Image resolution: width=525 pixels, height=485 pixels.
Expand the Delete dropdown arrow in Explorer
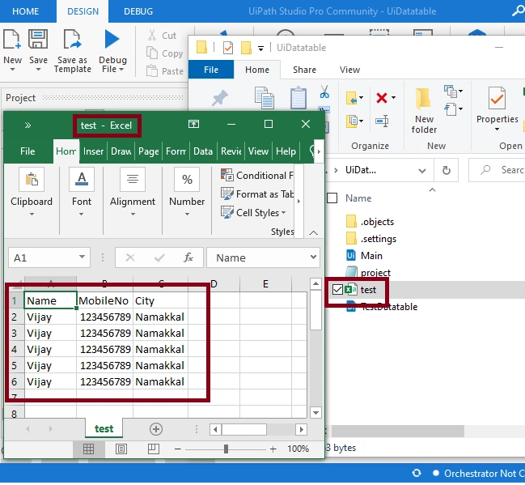click(393, 98)
